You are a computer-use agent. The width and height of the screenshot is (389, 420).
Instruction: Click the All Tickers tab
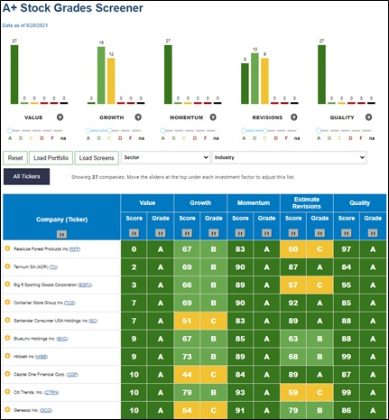(x=26, y=176)
